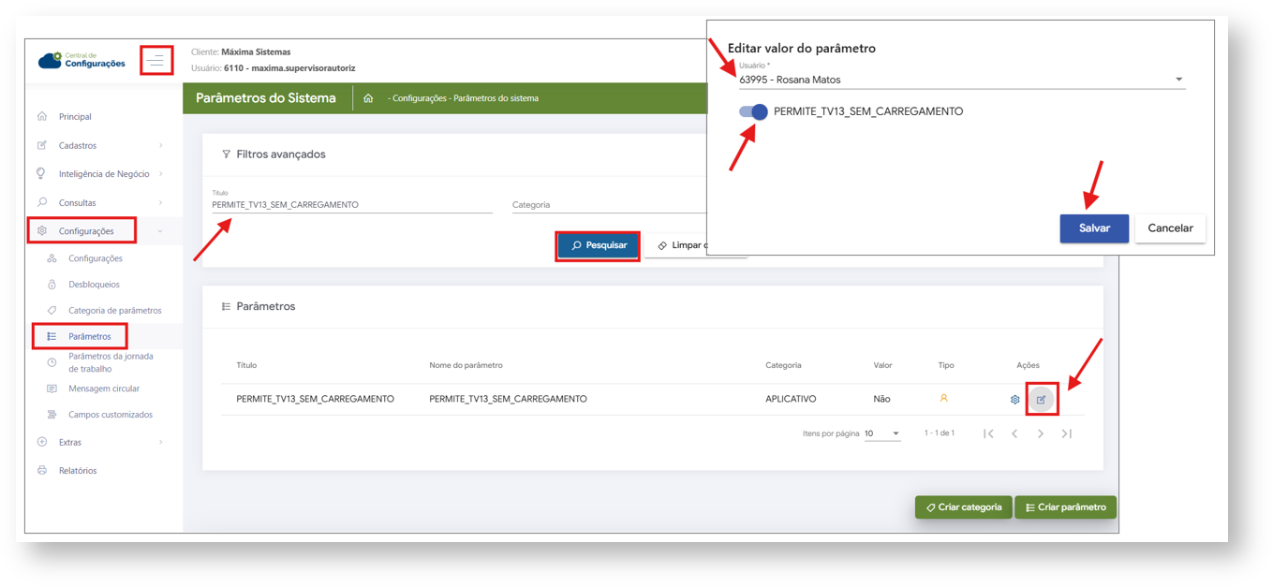This screenshot has width=1273, height=587.
Task: Open the Itens por página dropdown
Action: click(x=881, y=434)
